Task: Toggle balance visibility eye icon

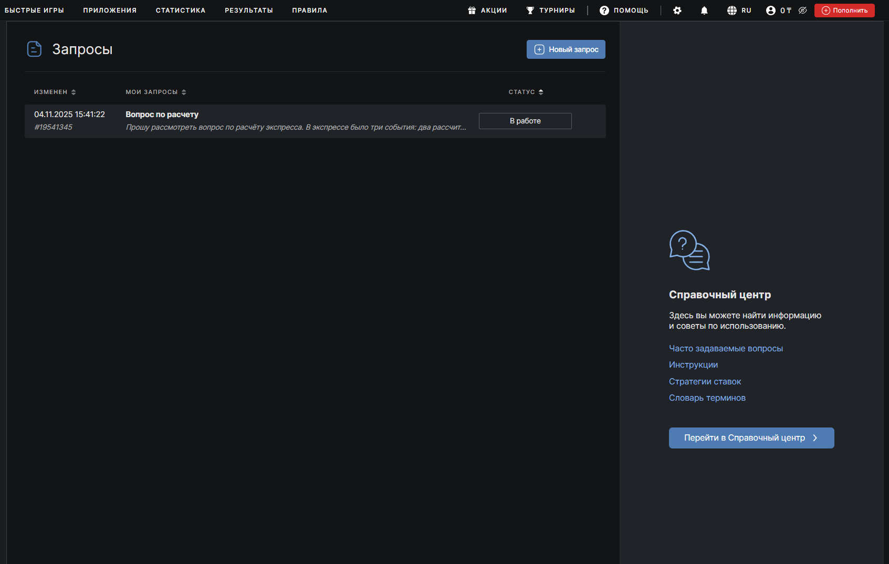Action: [802, 11]
